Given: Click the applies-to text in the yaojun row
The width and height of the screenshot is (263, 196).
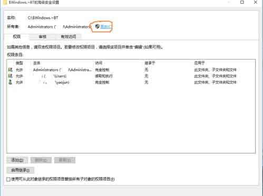Looking at the screenshot, I should pos(215,82).
